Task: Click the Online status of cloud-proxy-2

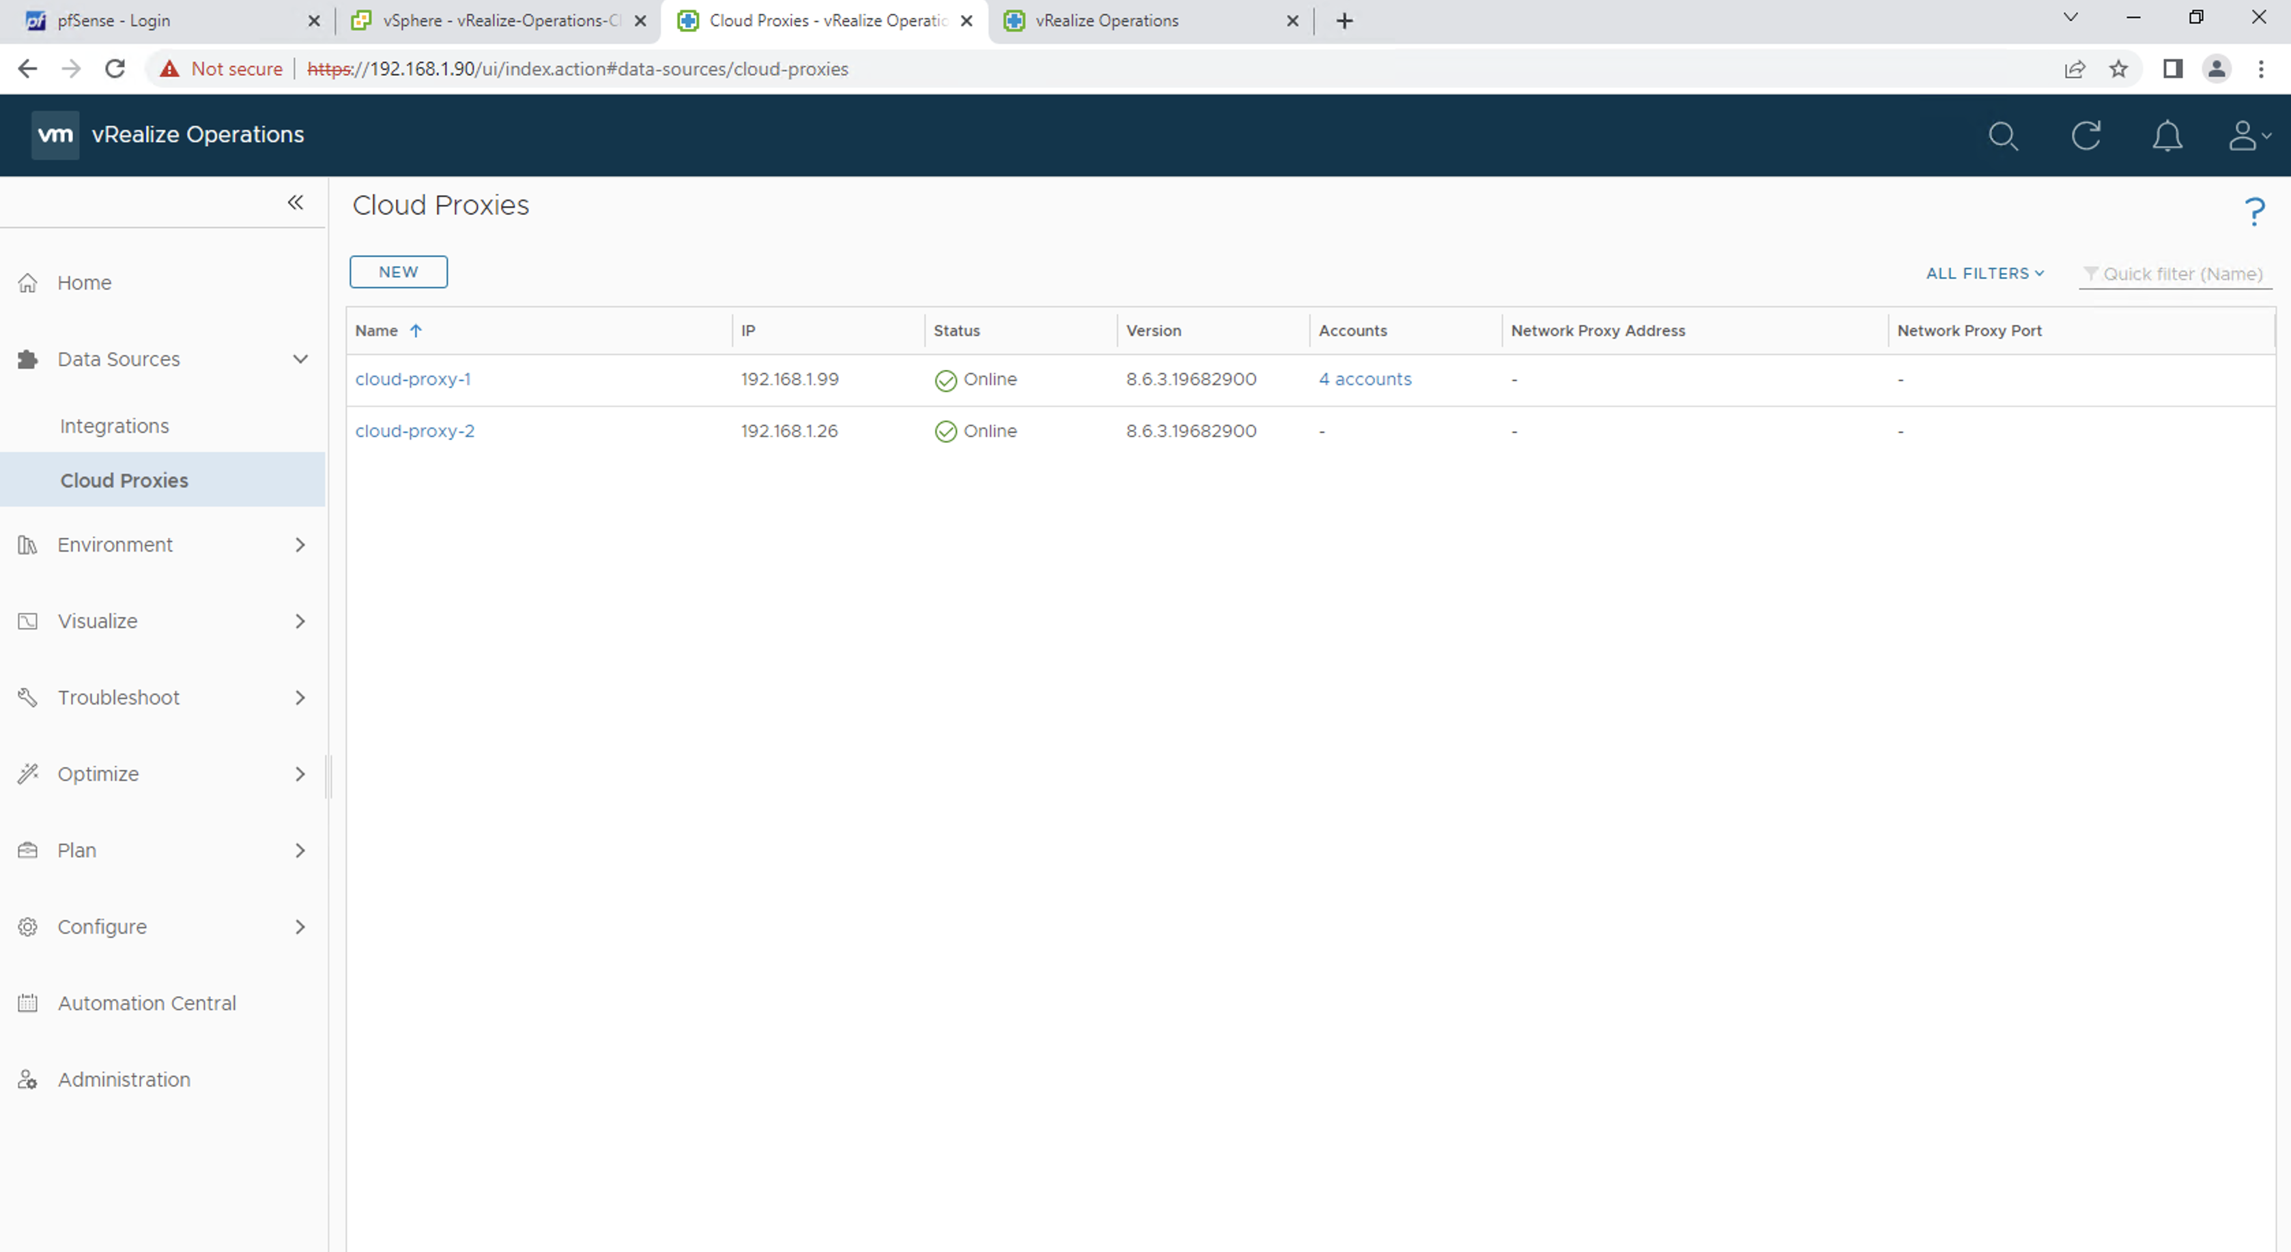Action: pyautogui.click(x=976, y=431)
